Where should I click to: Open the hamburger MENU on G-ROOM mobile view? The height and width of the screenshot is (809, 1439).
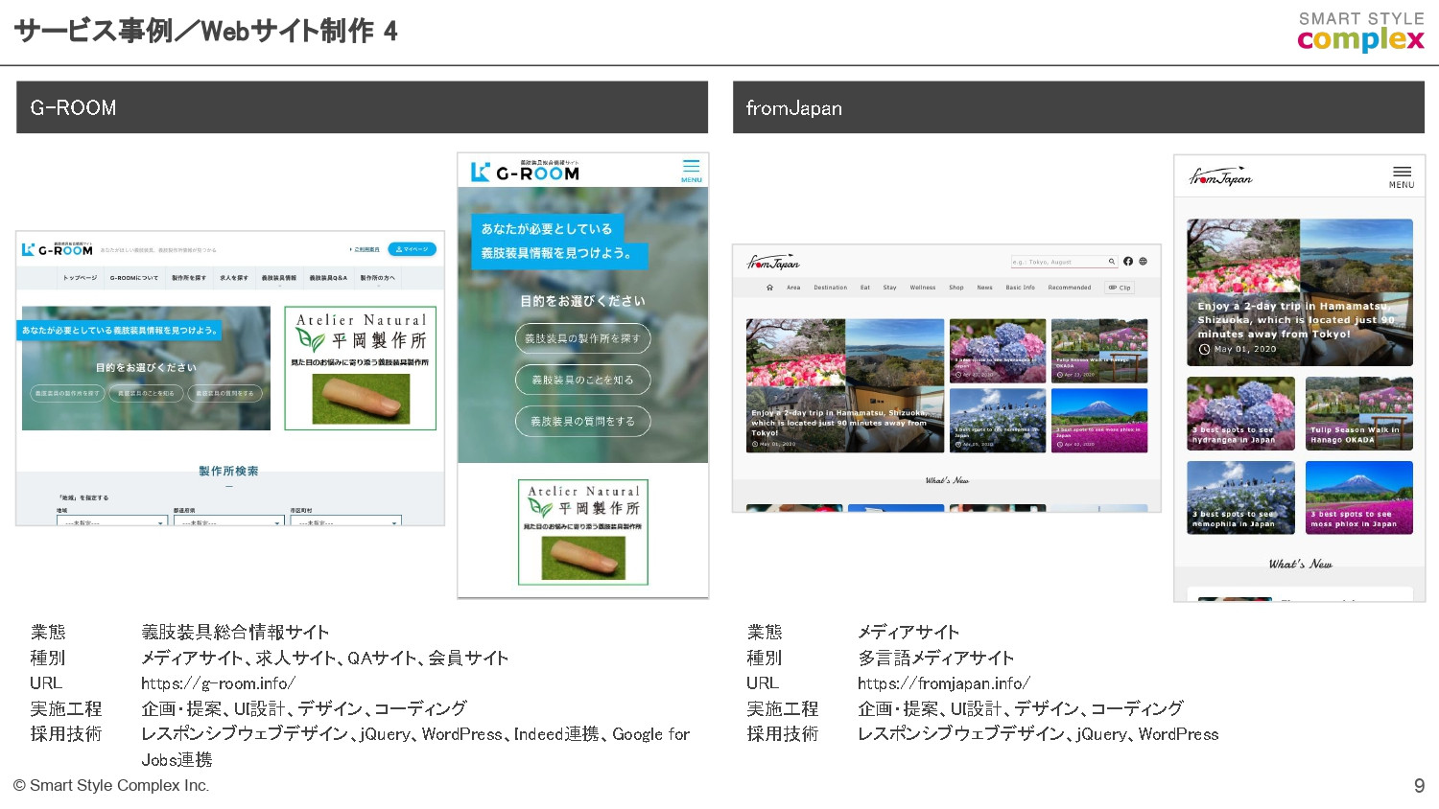691,168
